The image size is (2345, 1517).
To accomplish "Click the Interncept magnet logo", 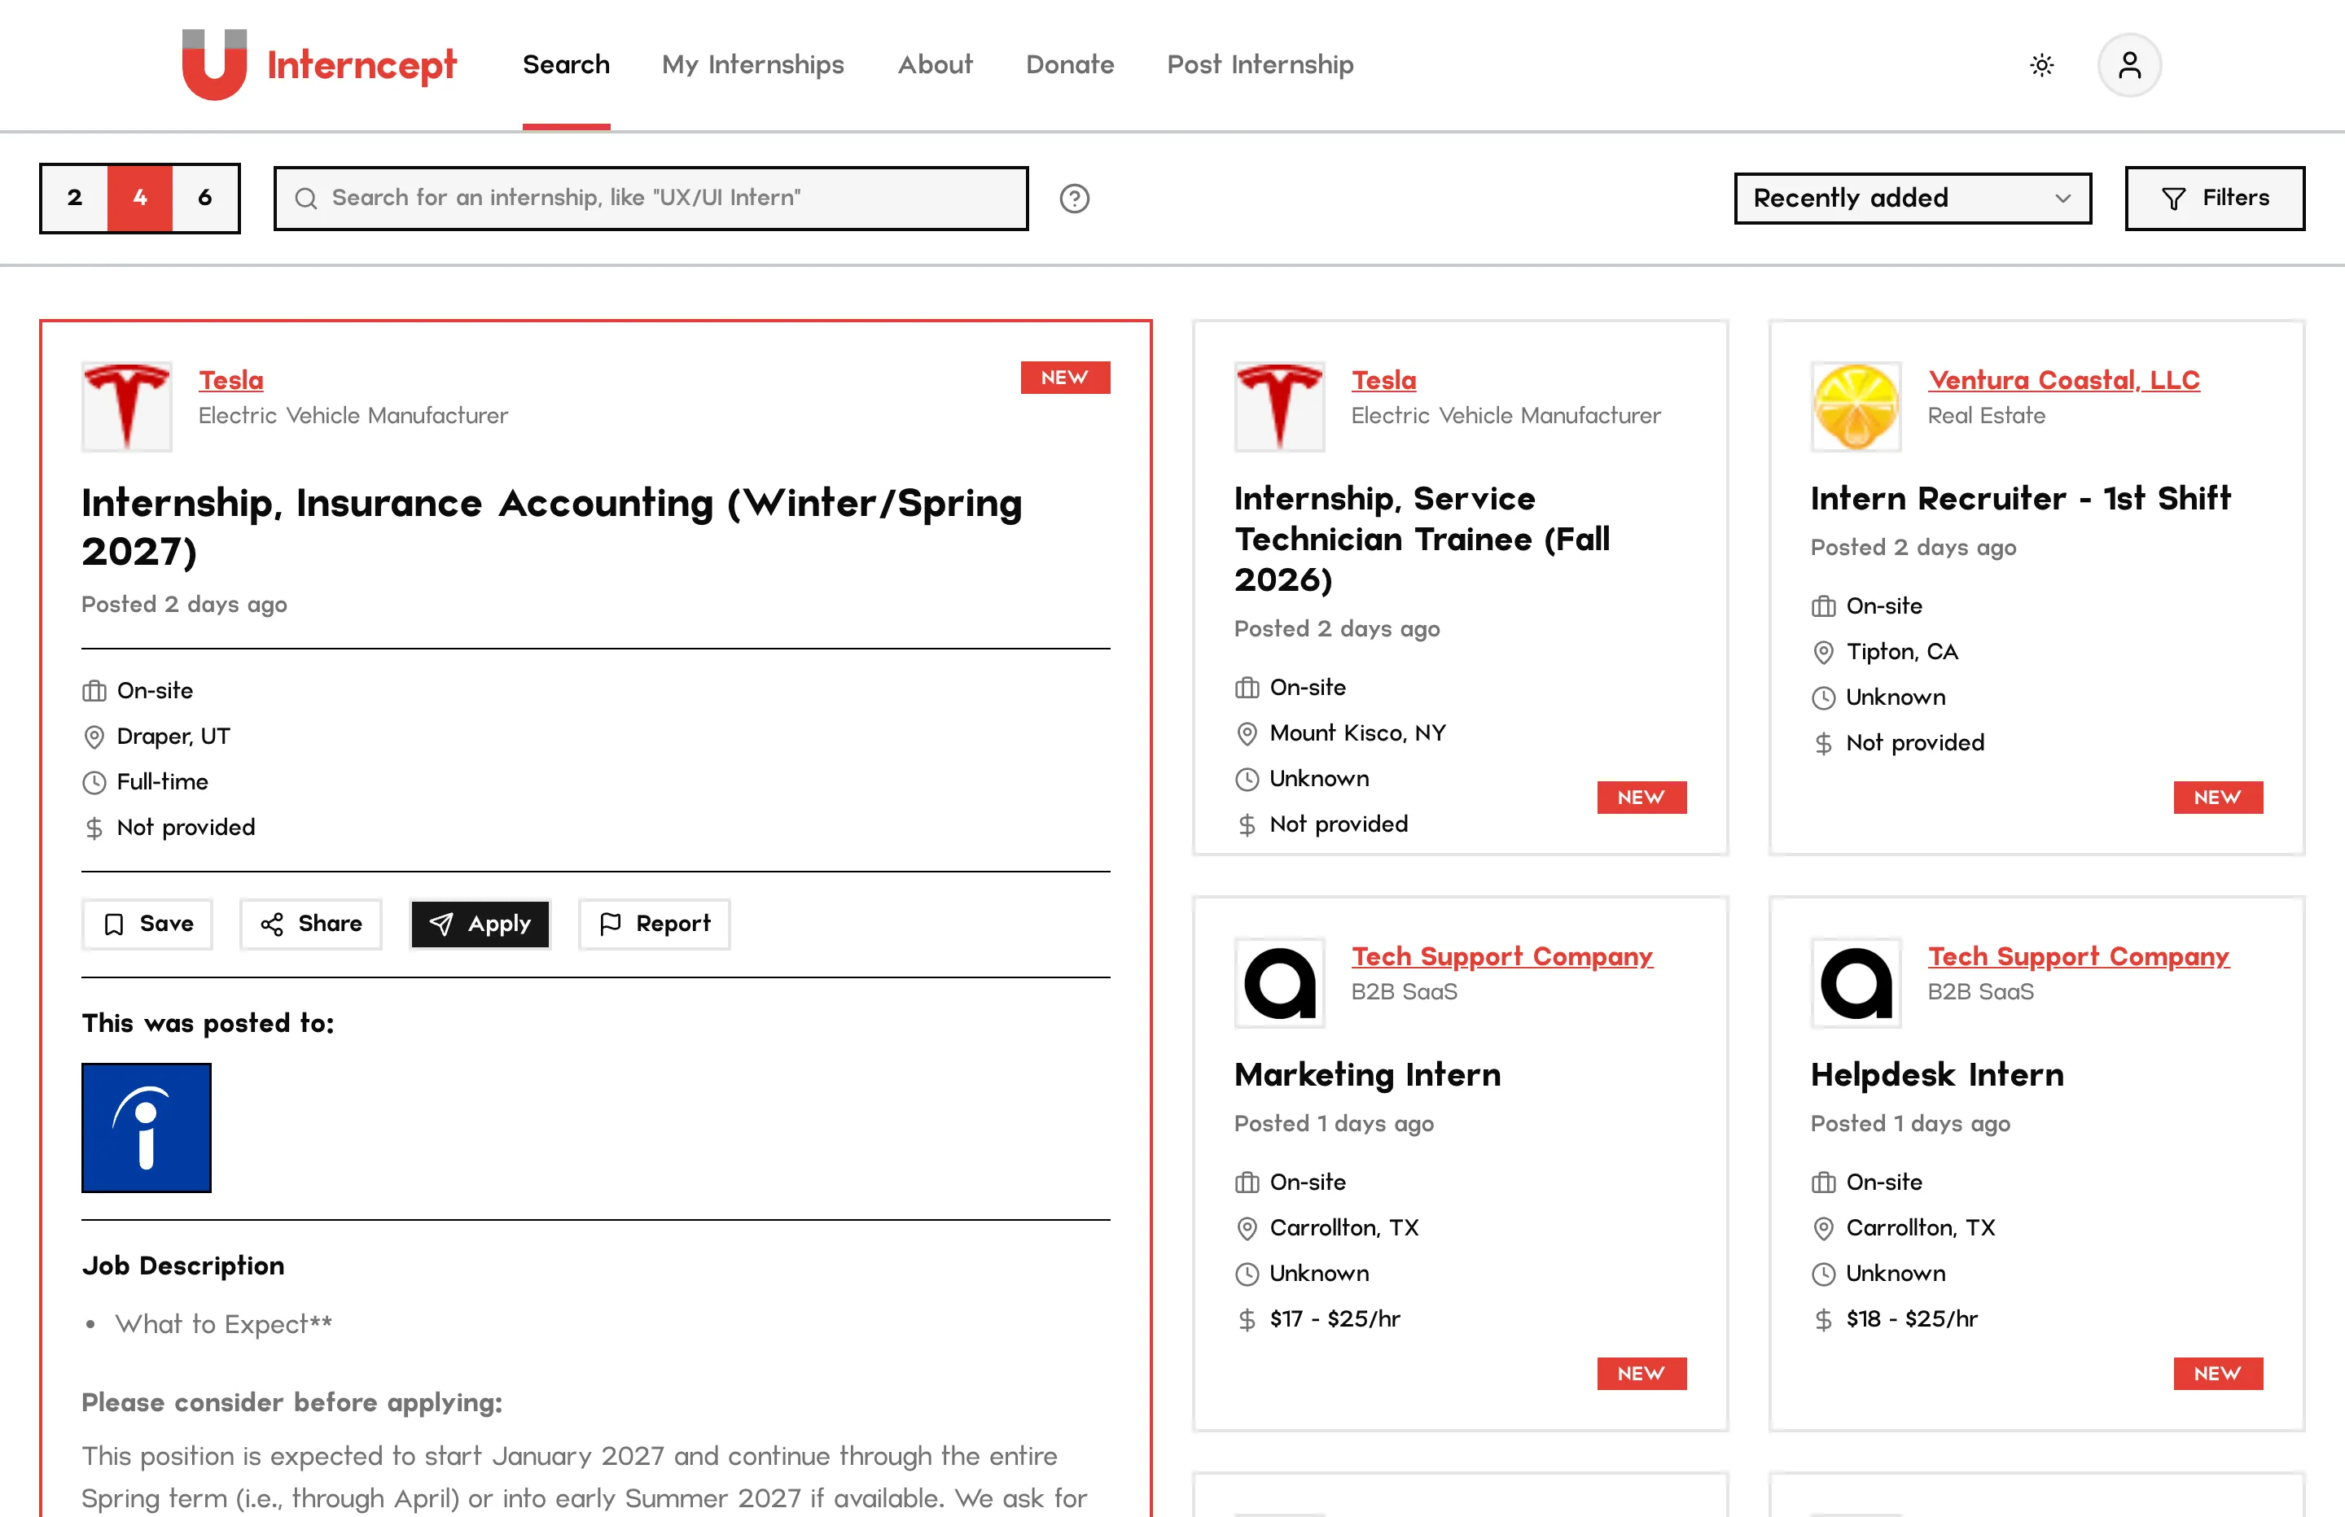I will point(214,64).
